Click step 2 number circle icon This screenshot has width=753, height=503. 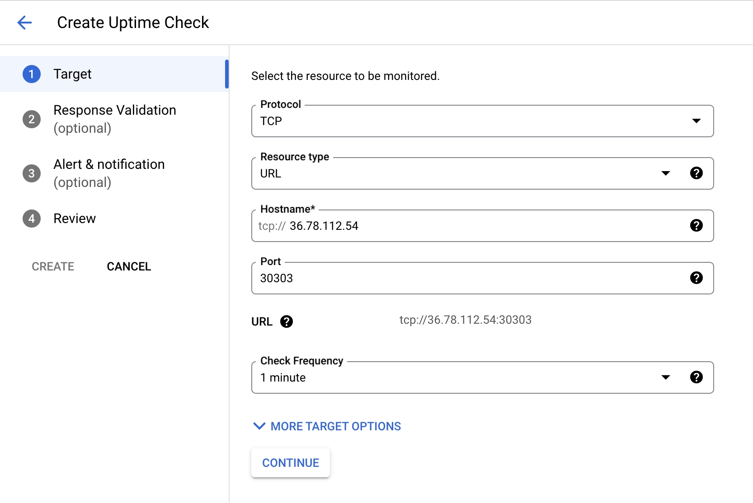coord(32,119)
